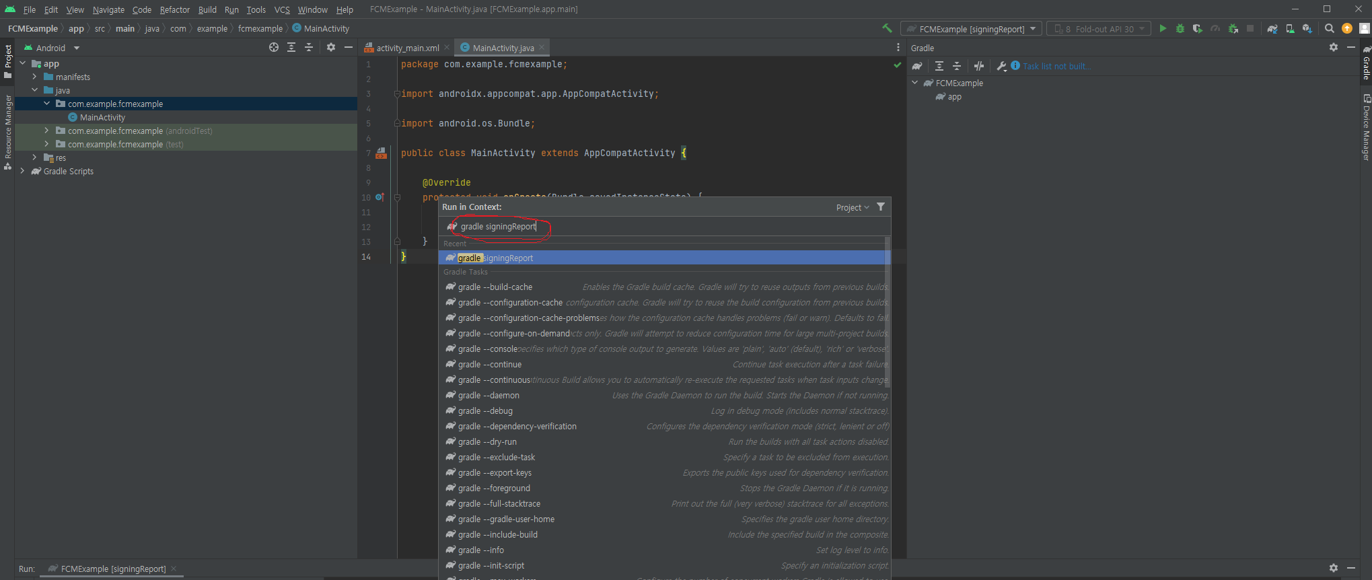
Task: Click the Run in Context command input field
Action: click(664, 227)
